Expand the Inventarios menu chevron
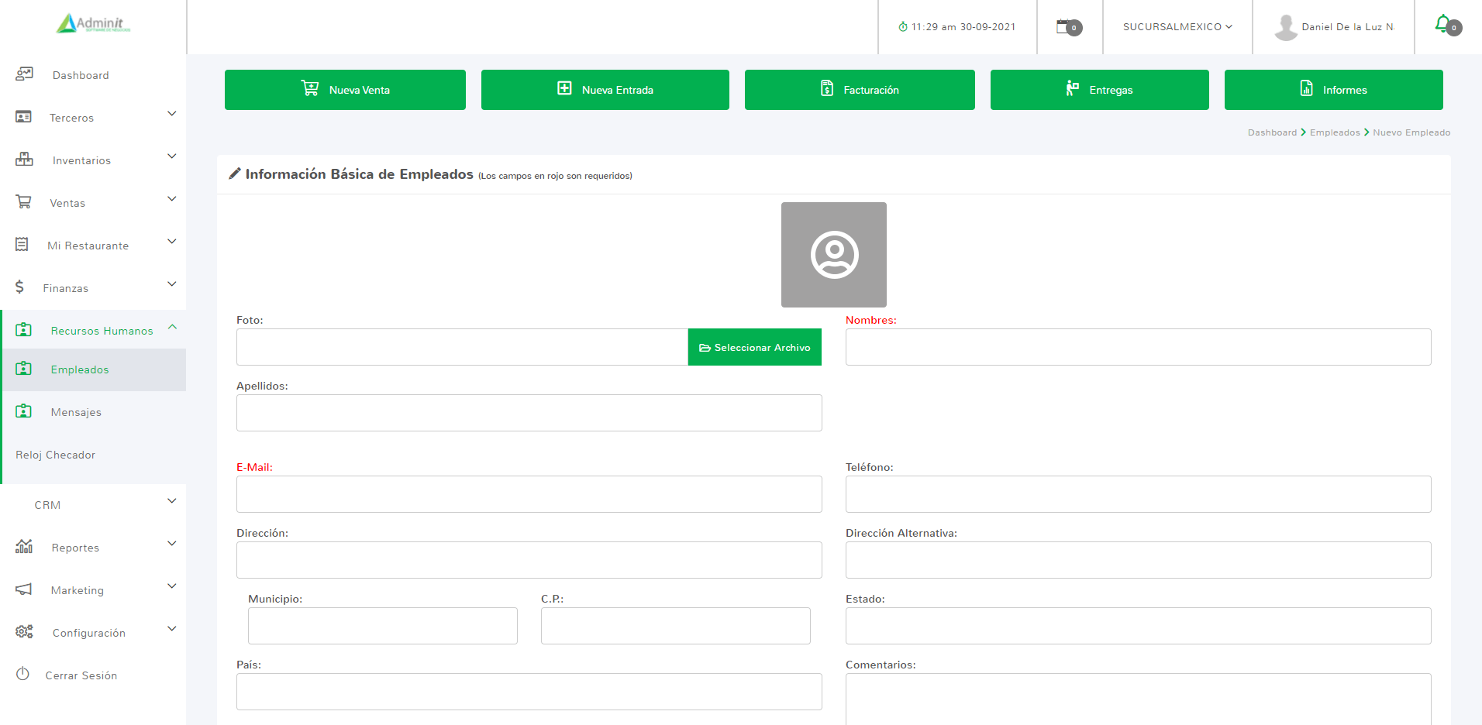This screenshot has height=725, width=1482. coord(172,156)
